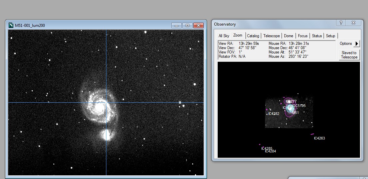
Task: Click the IC4263 object marker in sky chart
Action: point(312,134)
